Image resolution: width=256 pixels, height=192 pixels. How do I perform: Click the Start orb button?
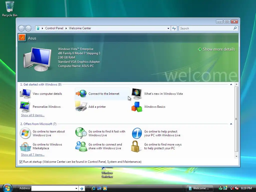pyautogui.click(x=7, y=188)
